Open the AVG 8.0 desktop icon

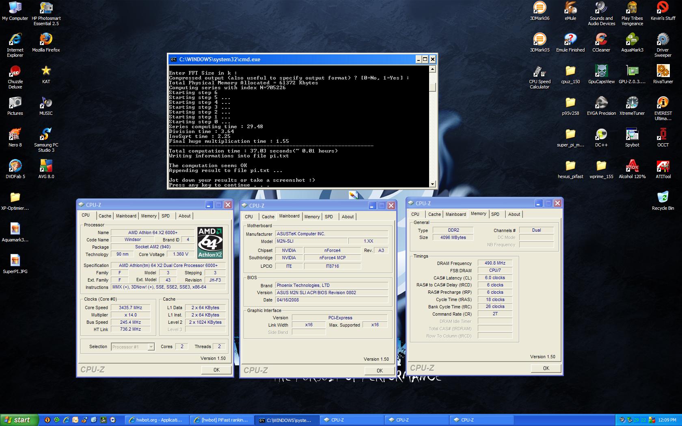point(46,169)
